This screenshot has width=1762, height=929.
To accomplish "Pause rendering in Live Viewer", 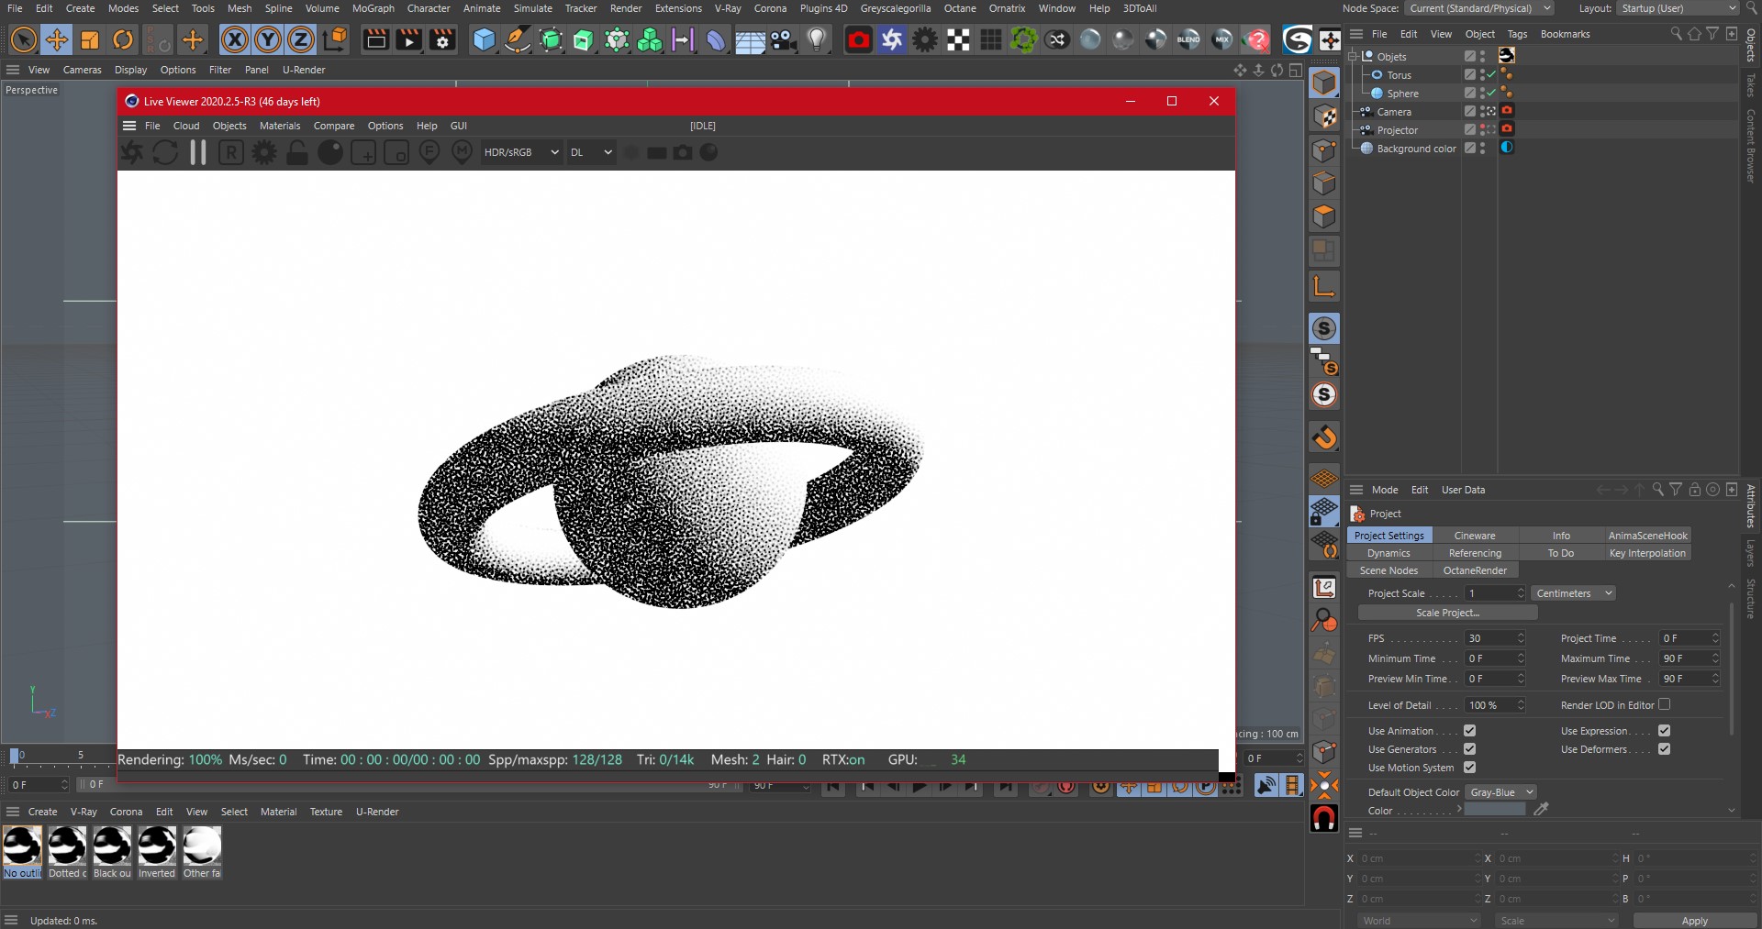I will 197,153.
